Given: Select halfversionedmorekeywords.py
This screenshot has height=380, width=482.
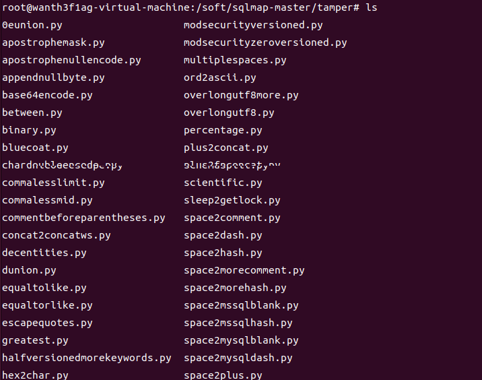Looking at the screenshot, I should (87, 358).
